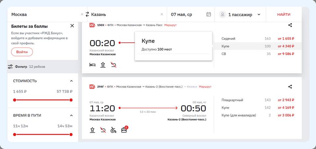Swap the Москва and Казань stations

(87, 14)
